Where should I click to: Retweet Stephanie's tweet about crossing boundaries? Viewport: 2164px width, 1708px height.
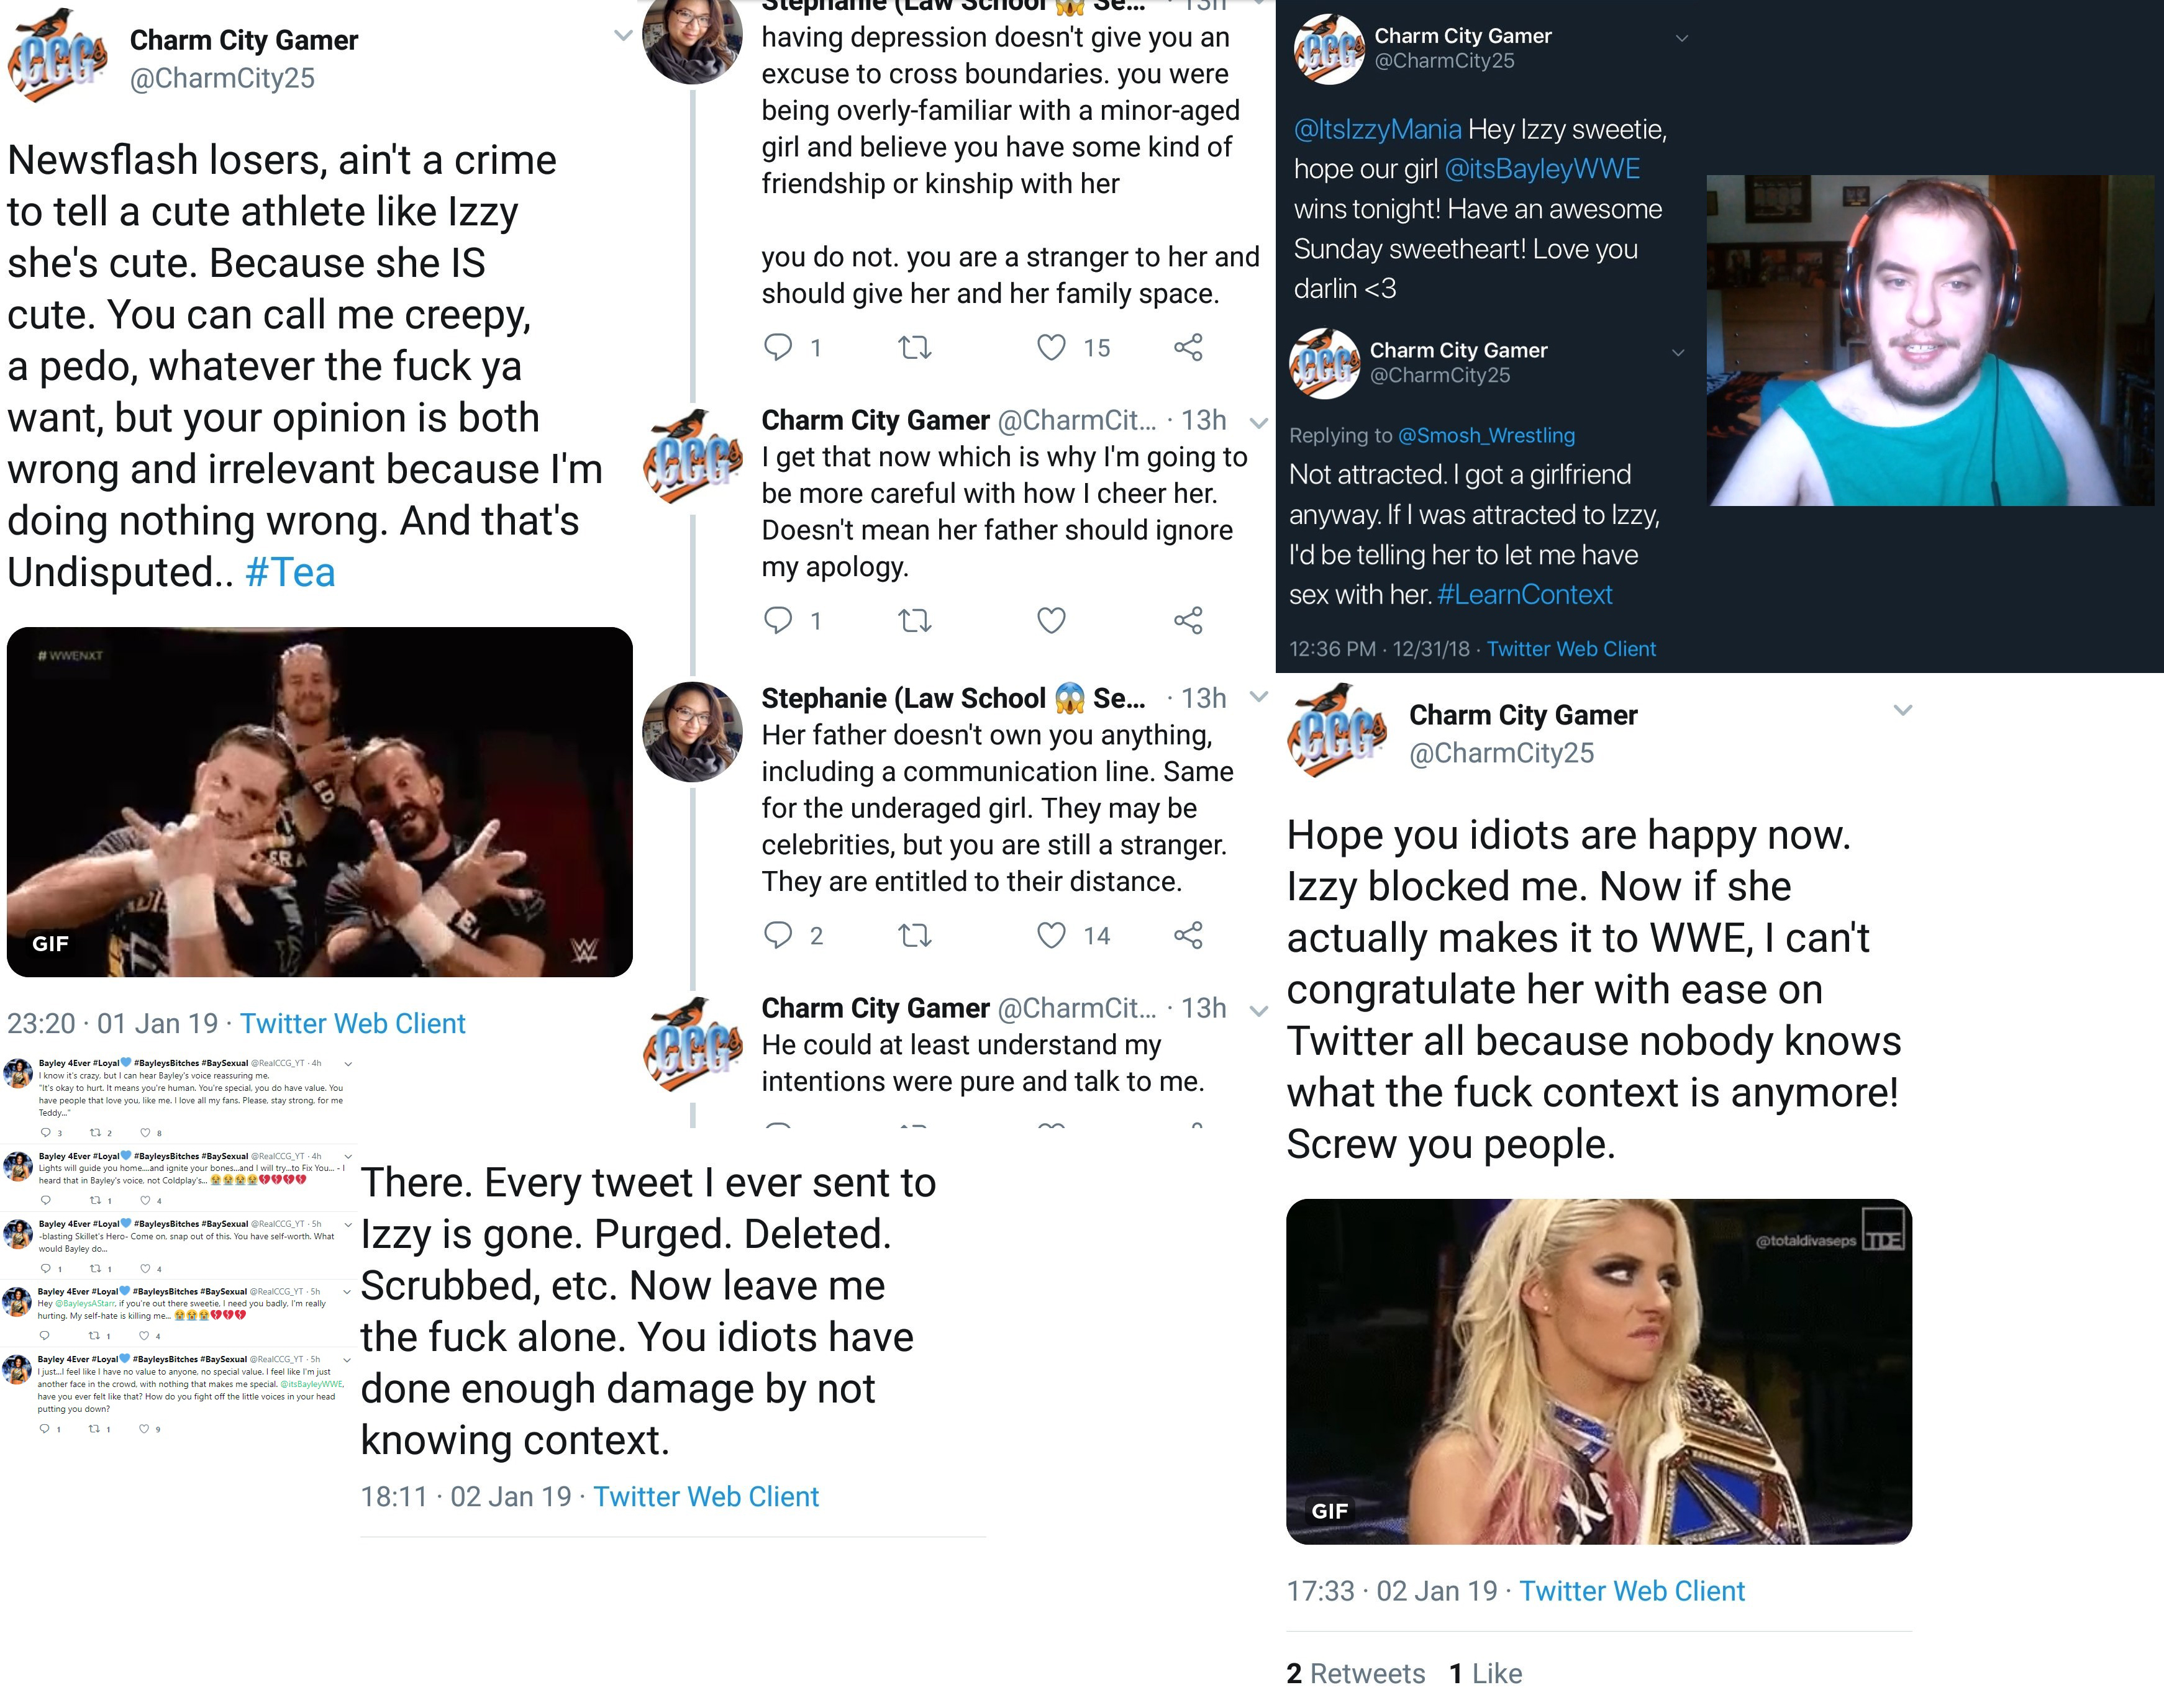click(914, 348)
